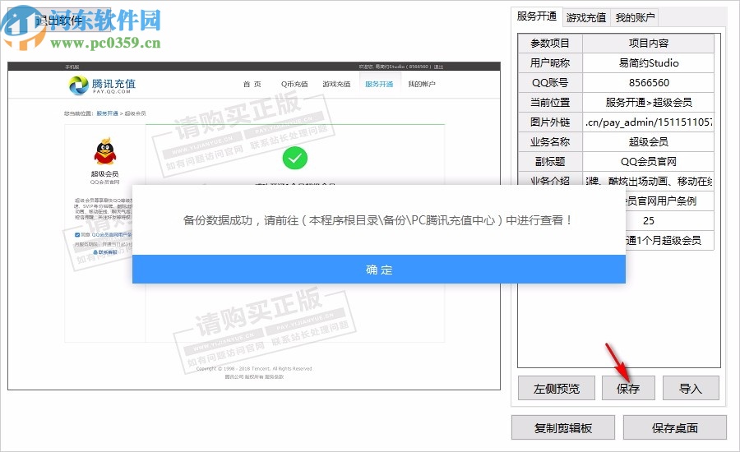Switch to the 我的账户 tab in right panel
This screenshot has width=740, height=452.
click(635, 17)
